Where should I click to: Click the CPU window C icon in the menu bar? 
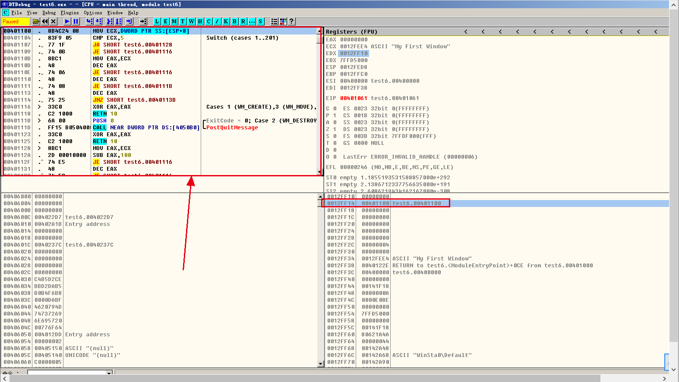5,13
